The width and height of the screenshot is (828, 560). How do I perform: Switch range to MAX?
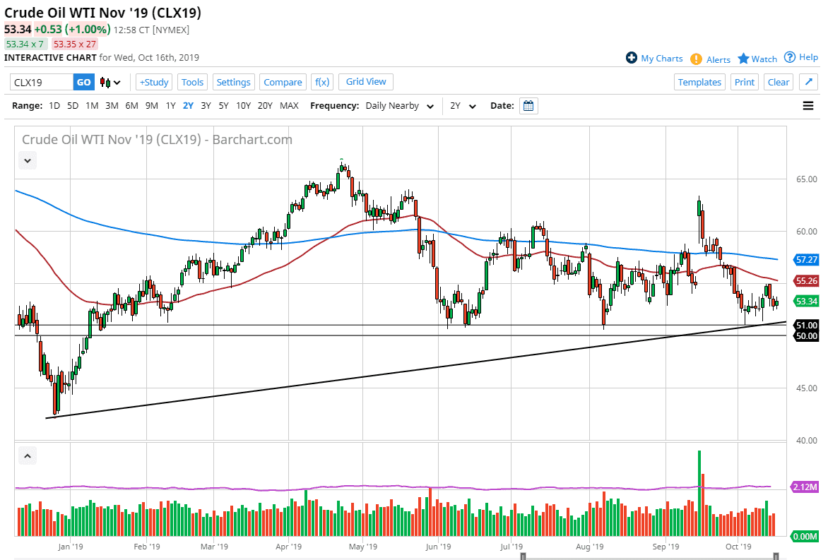289,105
